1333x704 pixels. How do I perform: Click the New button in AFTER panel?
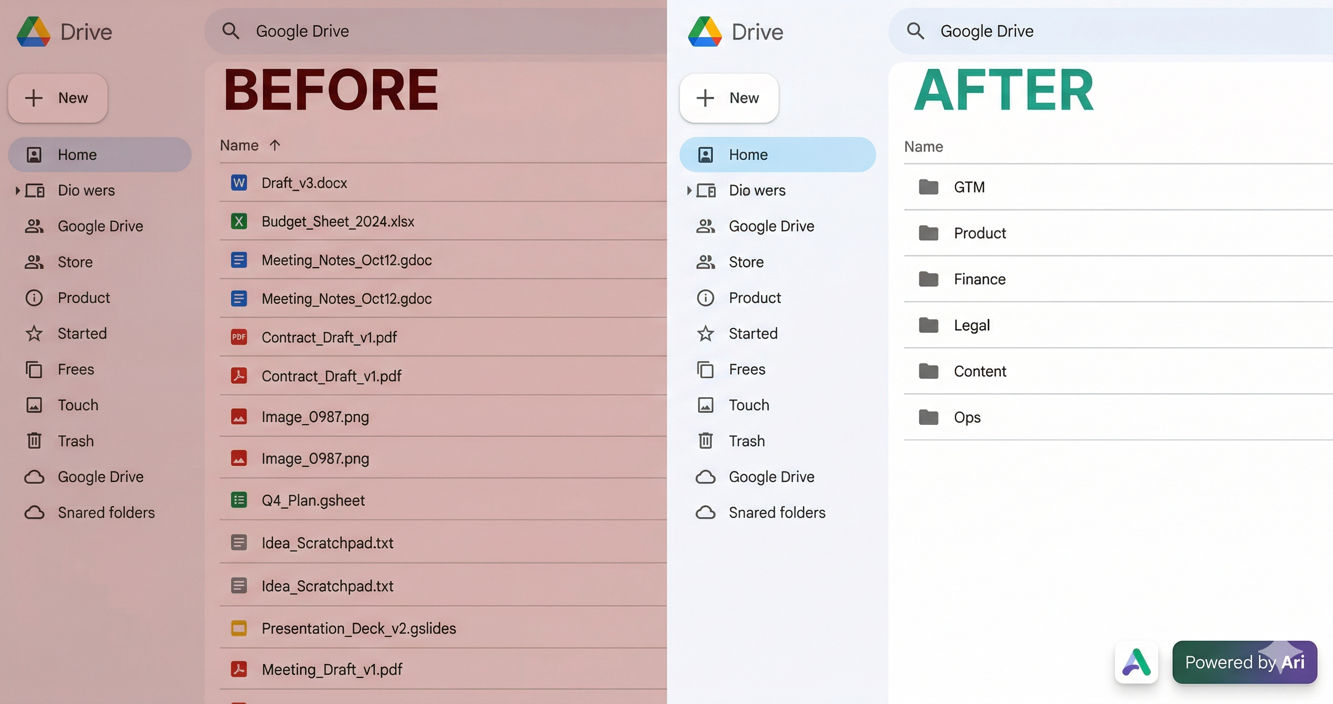(729, 98)
